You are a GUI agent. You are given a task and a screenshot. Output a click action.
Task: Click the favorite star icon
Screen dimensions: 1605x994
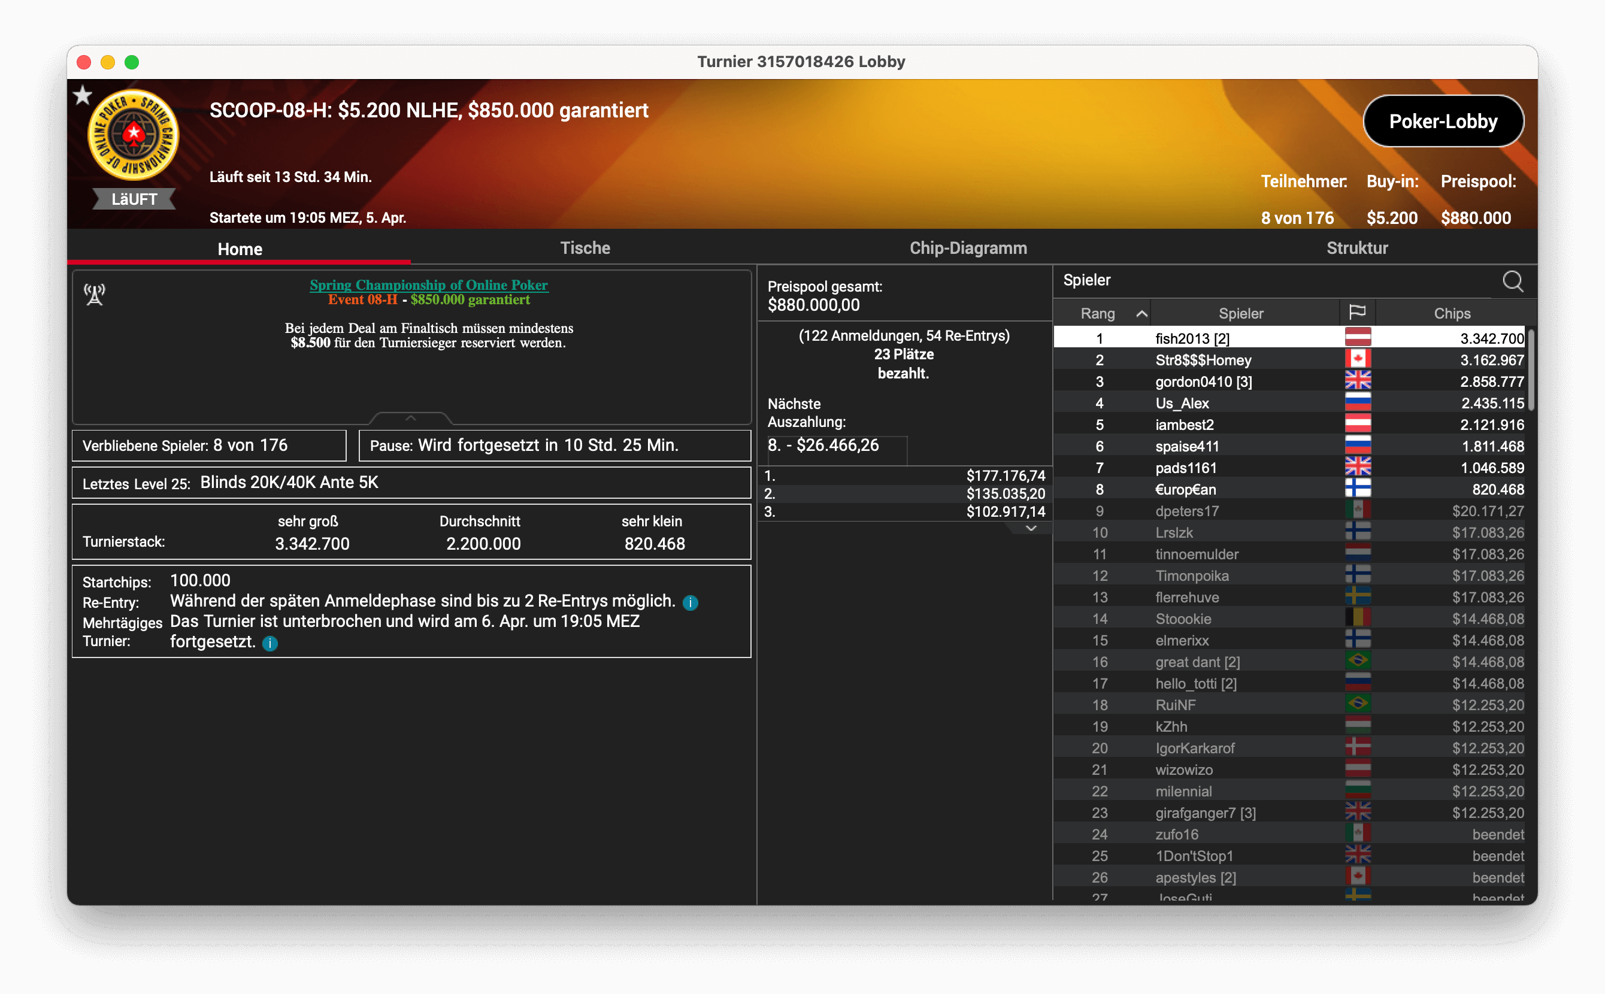82,96
